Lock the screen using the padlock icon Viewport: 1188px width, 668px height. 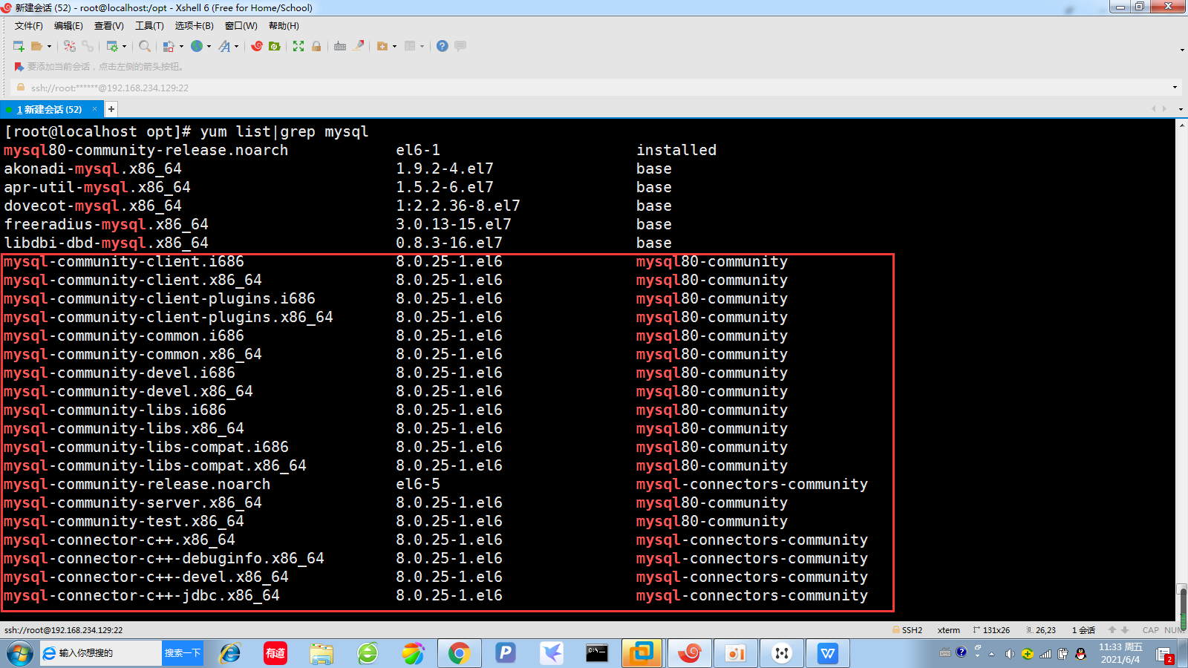[x=316, y=45]
